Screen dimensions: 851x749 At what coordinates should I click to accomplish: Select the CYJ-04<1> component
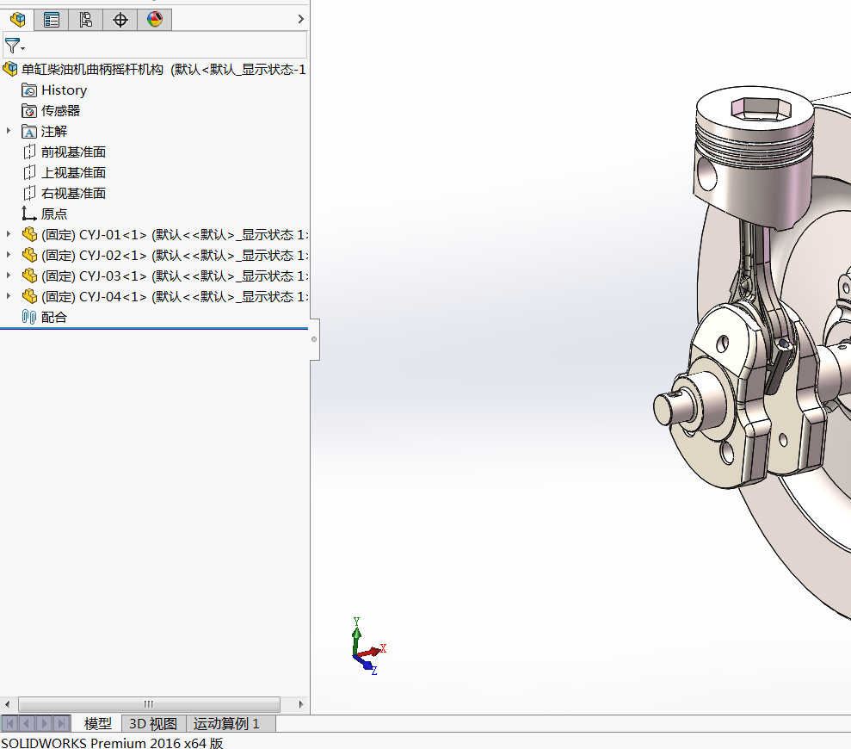[175, 296]
